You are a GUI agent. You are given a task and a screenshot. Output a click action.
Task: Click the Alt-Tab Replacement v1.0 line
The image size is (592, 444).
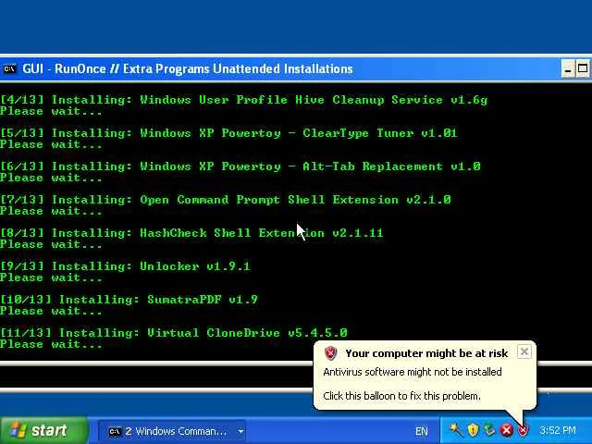click(x=240, y=166)
